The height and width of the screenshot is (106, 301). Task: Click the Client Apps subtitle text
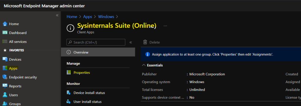point(86,32)
